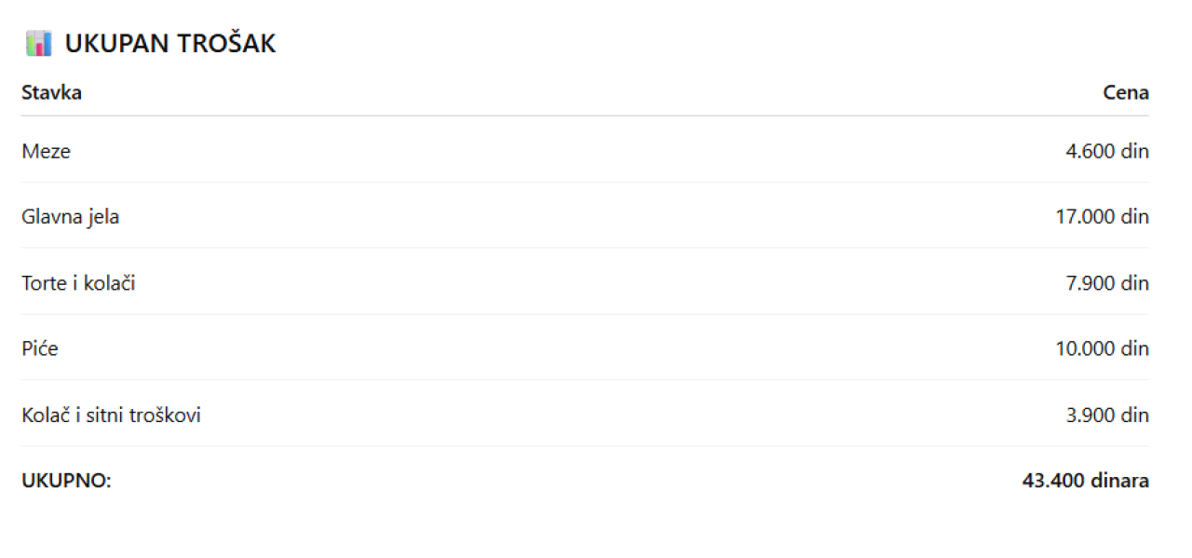
Task: Click the word UKUPAN in the heading
Action: coord(116,44)
